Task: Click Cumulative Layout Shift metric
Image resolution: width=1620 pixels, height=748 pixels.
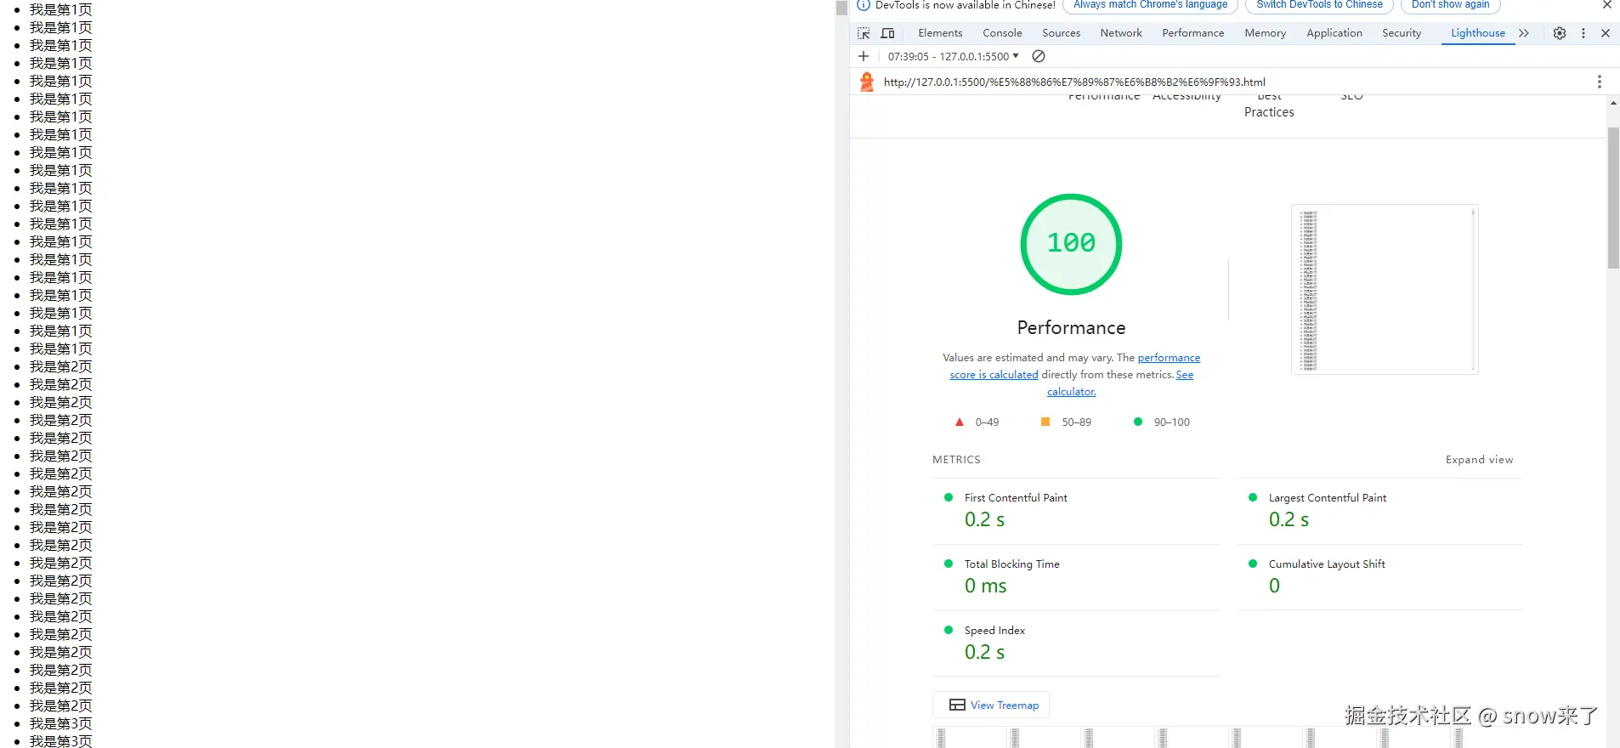Action: (1380, 577)
